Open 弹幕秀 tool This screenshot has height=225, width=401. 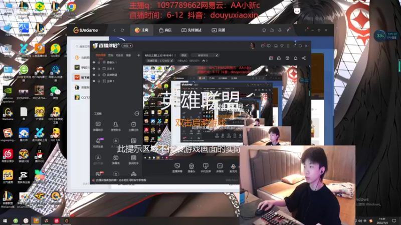click(116, 159)
